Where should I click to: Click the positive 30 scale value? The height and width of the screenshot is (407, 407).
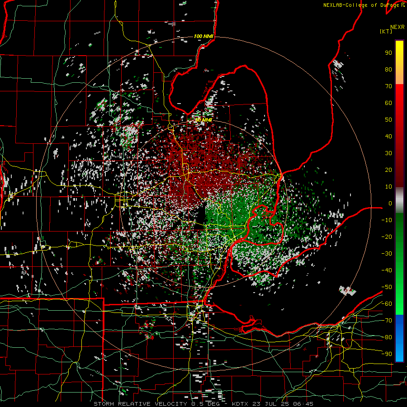[x=388, y=153]
